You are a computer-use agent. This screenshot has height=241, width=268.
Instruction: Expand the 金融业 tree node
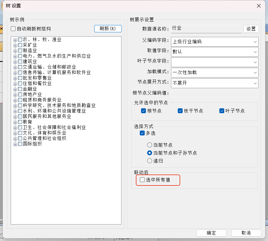click(x=15, y=89)
